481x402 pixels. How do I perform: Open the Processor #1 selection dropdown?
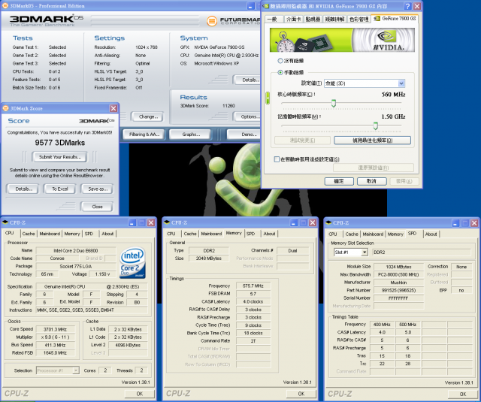coord(75,370)
